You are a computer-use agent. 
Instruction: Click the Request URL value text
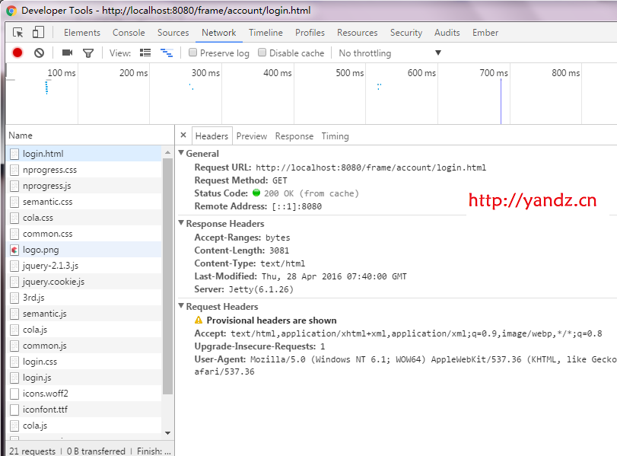click(371, 167)
